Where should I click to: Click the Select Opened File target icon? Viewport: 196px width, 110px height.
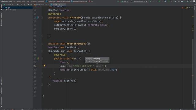click(x=18, y=5)
